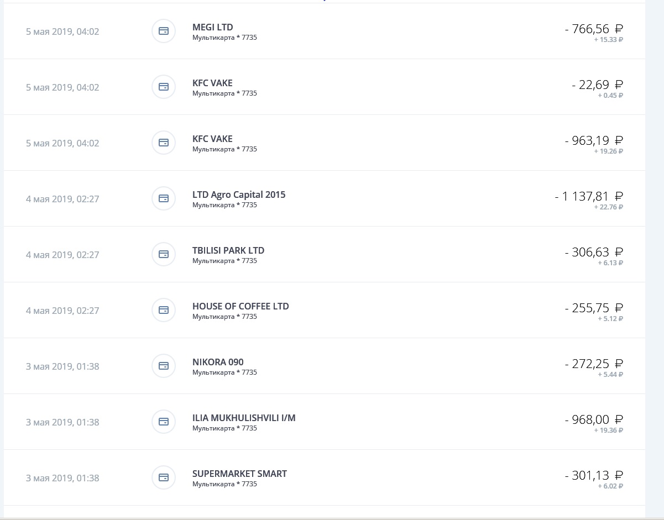Open the LTD Agro Capital 2015 transaction
The height and width of the screenshot is (520, 664).
click(x=325, y=198)
